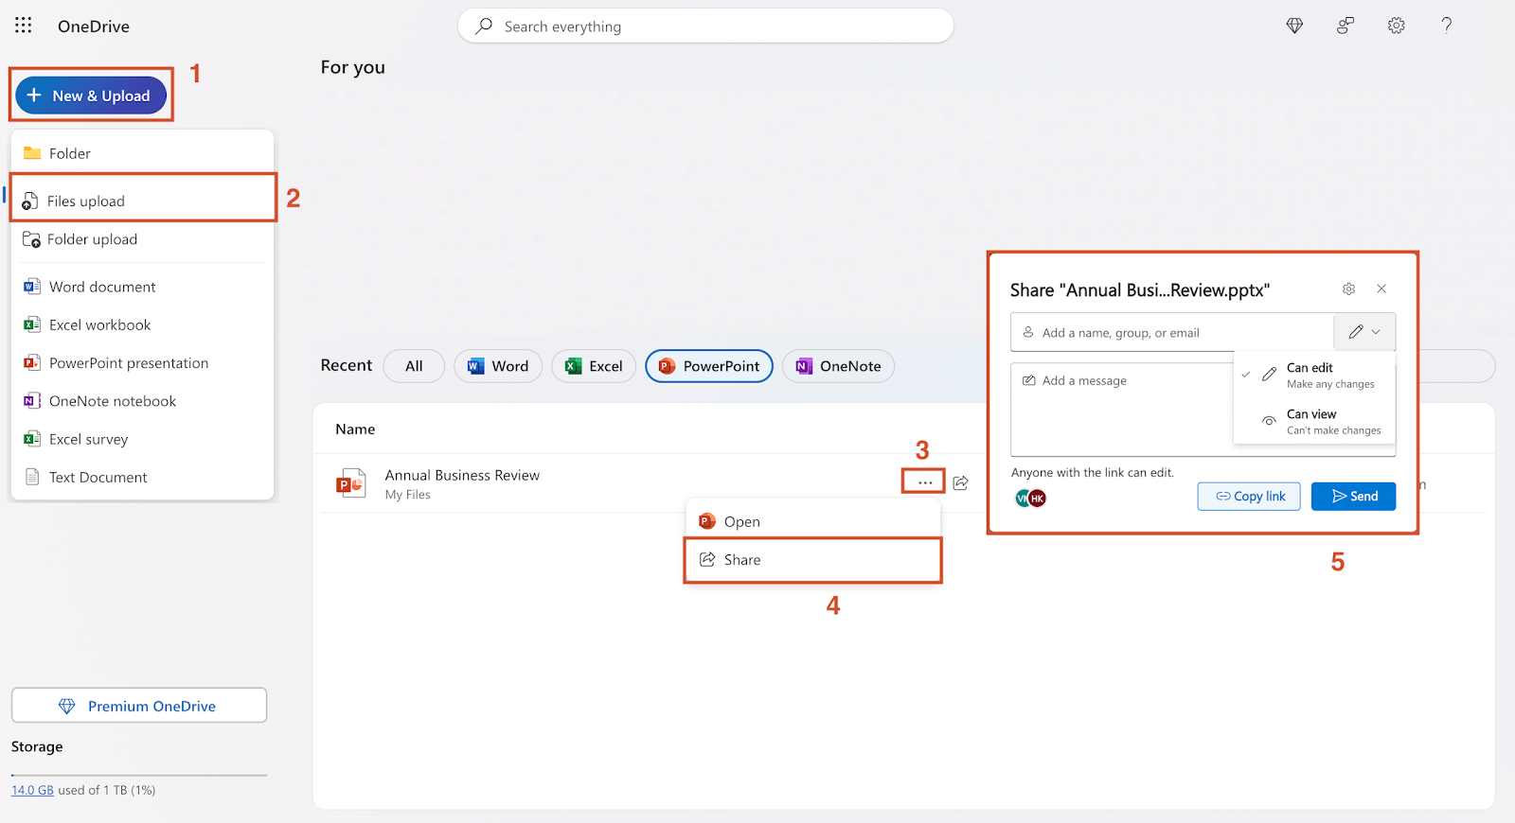Click the Copy link button

click(x=1249, y=497)
